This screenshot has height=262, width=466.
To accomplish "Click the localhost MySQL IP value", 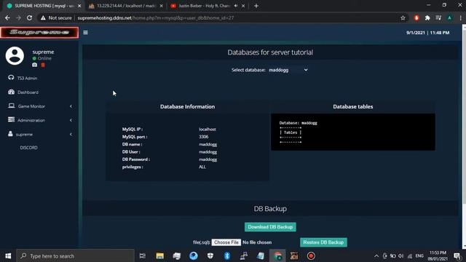I will pyautogui.click(x=207, y=130).
